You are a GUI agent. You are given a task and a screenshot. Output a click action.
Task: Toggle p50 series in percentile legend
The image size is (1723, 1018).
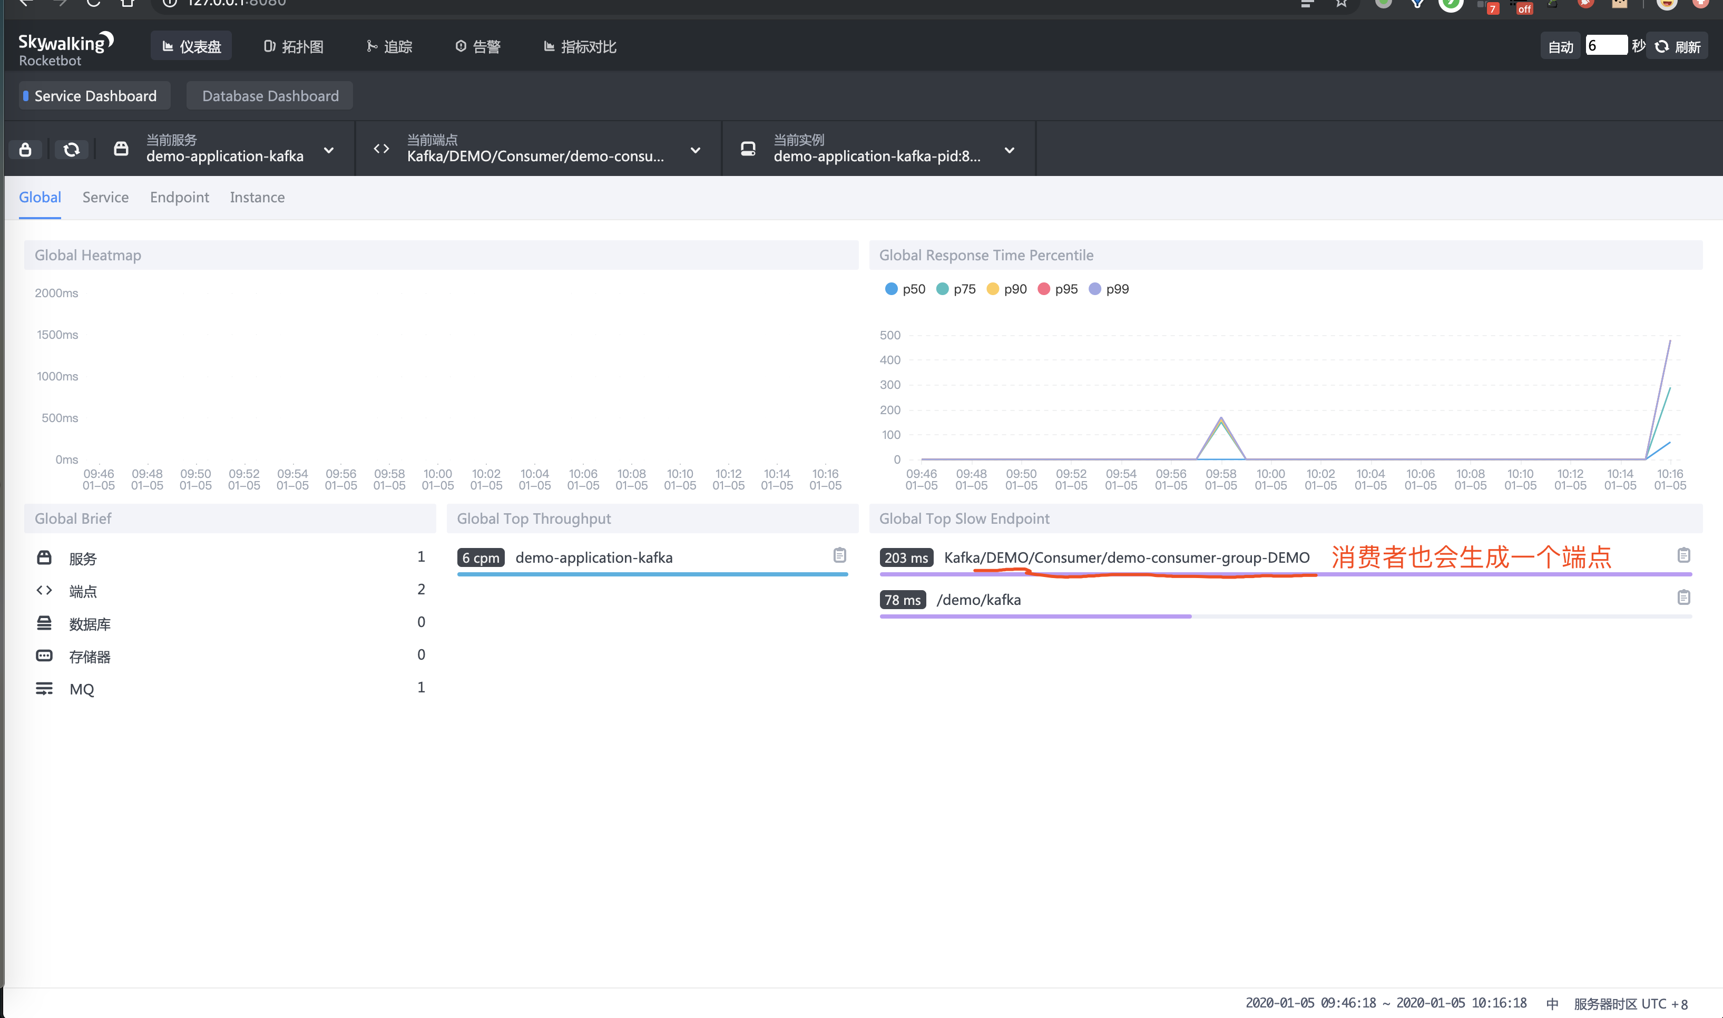coord(905,289)
